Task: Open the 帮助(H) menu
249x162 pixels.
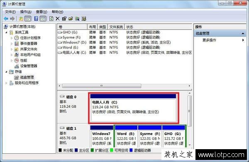Action: coord(57,12)
